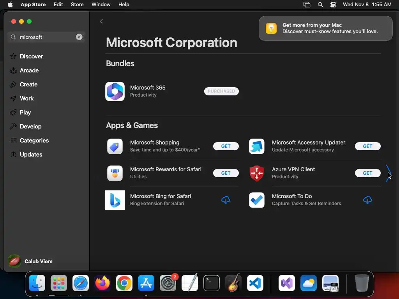The image size is (399, 299).
Task: Clear the search field with the X icon
Action: click(x=79, y=37)
